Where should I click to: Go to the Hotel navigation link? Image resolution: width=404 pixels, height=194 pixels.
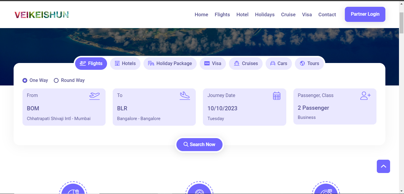[x=242, y=14]
